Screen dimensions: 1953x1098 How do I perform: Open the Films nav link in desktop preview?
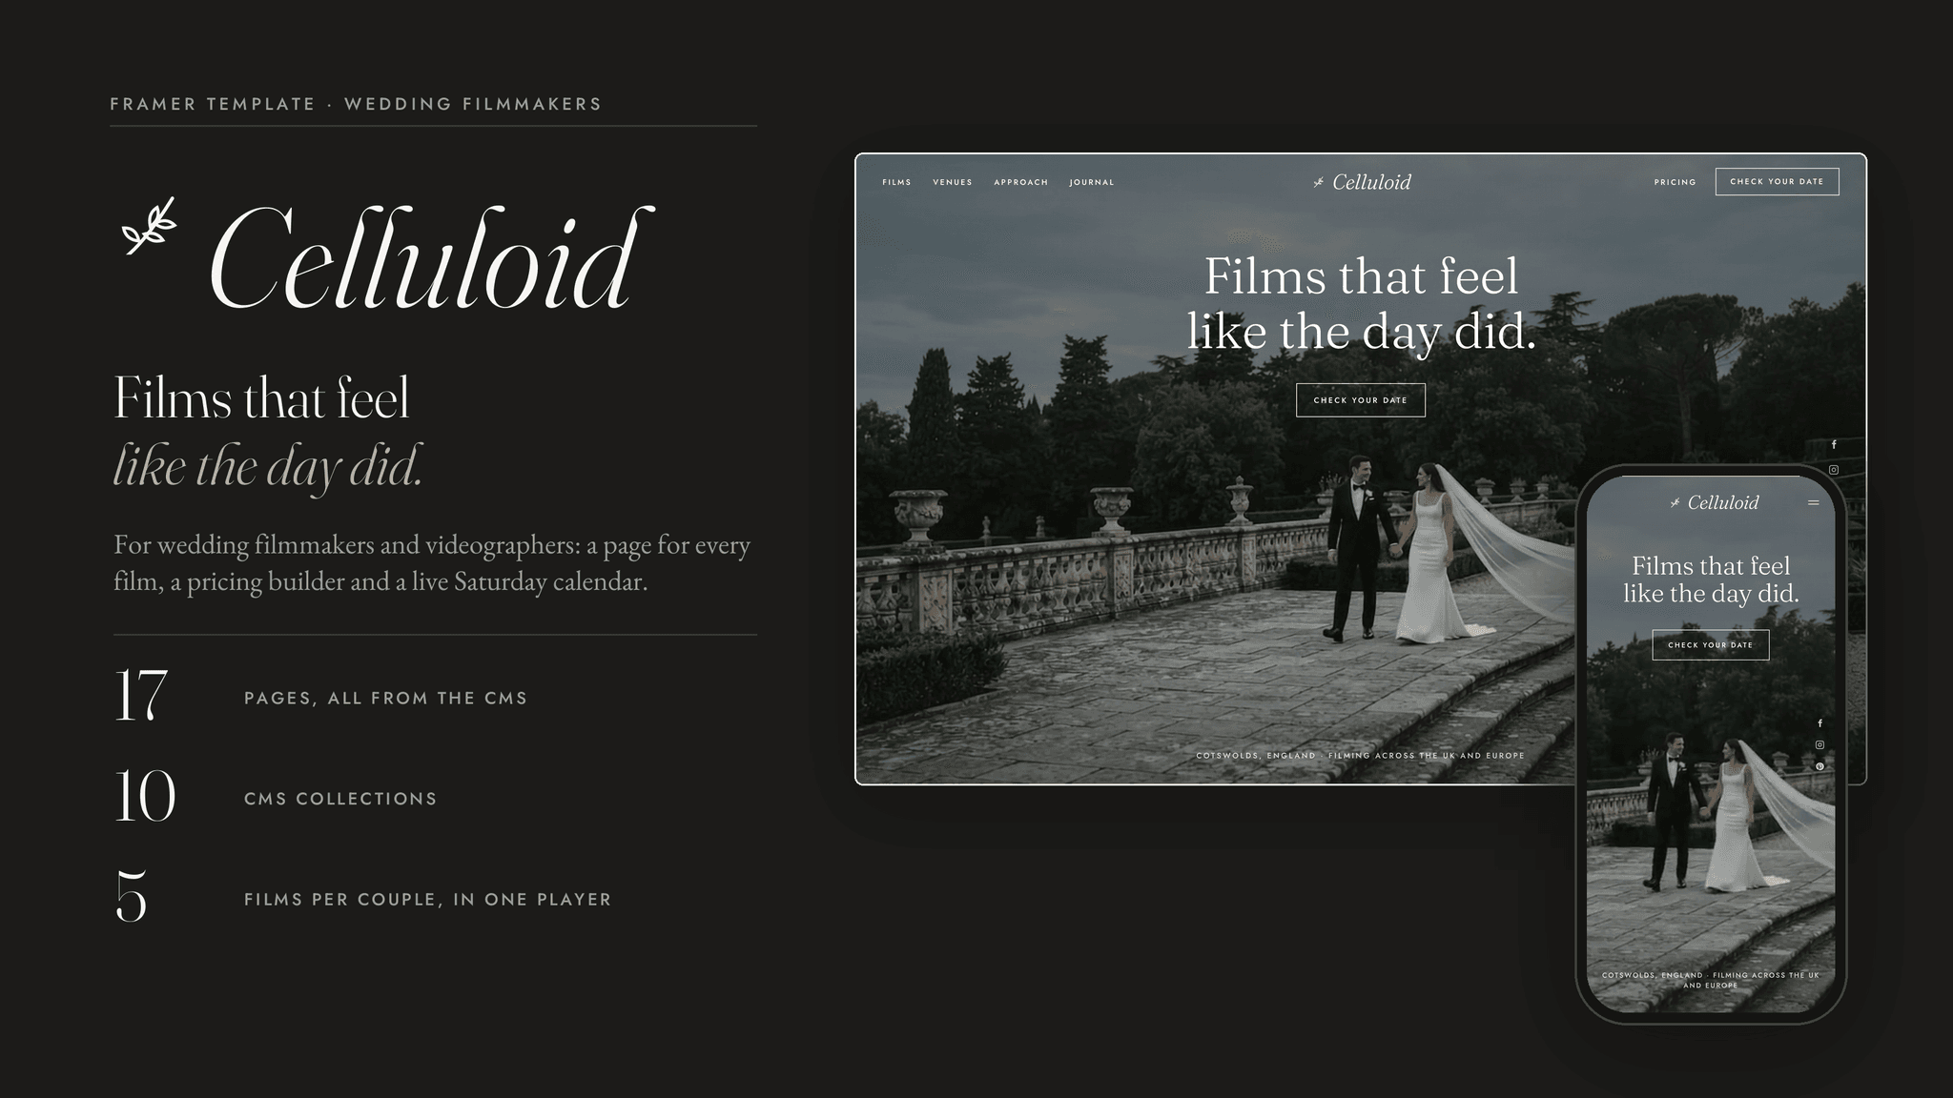click(896, 182)
